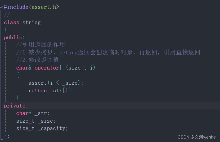Click the _capacity member variable
This screenshot has height=142, width=220.
52,128
